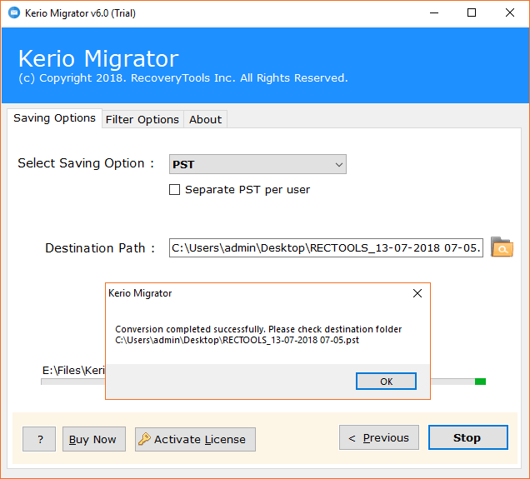This screenshot has width=530, height=479.
Task: Click inside the Destination Path field
Action: pyautogui.click(x=325, y=247)
